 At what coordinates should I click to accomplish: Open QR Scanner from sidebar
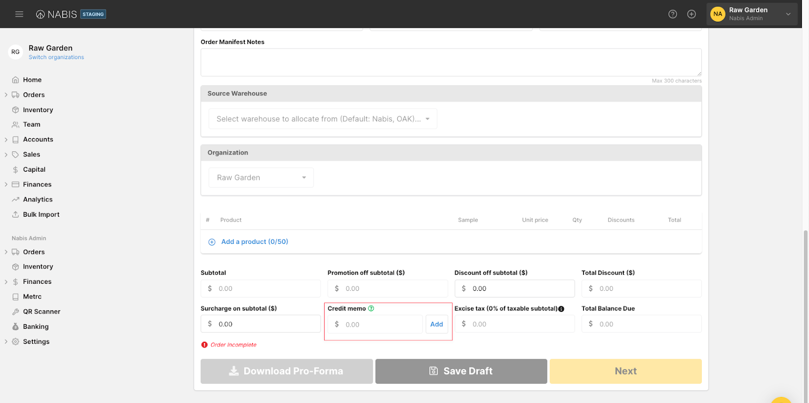[x=41, y=312]
